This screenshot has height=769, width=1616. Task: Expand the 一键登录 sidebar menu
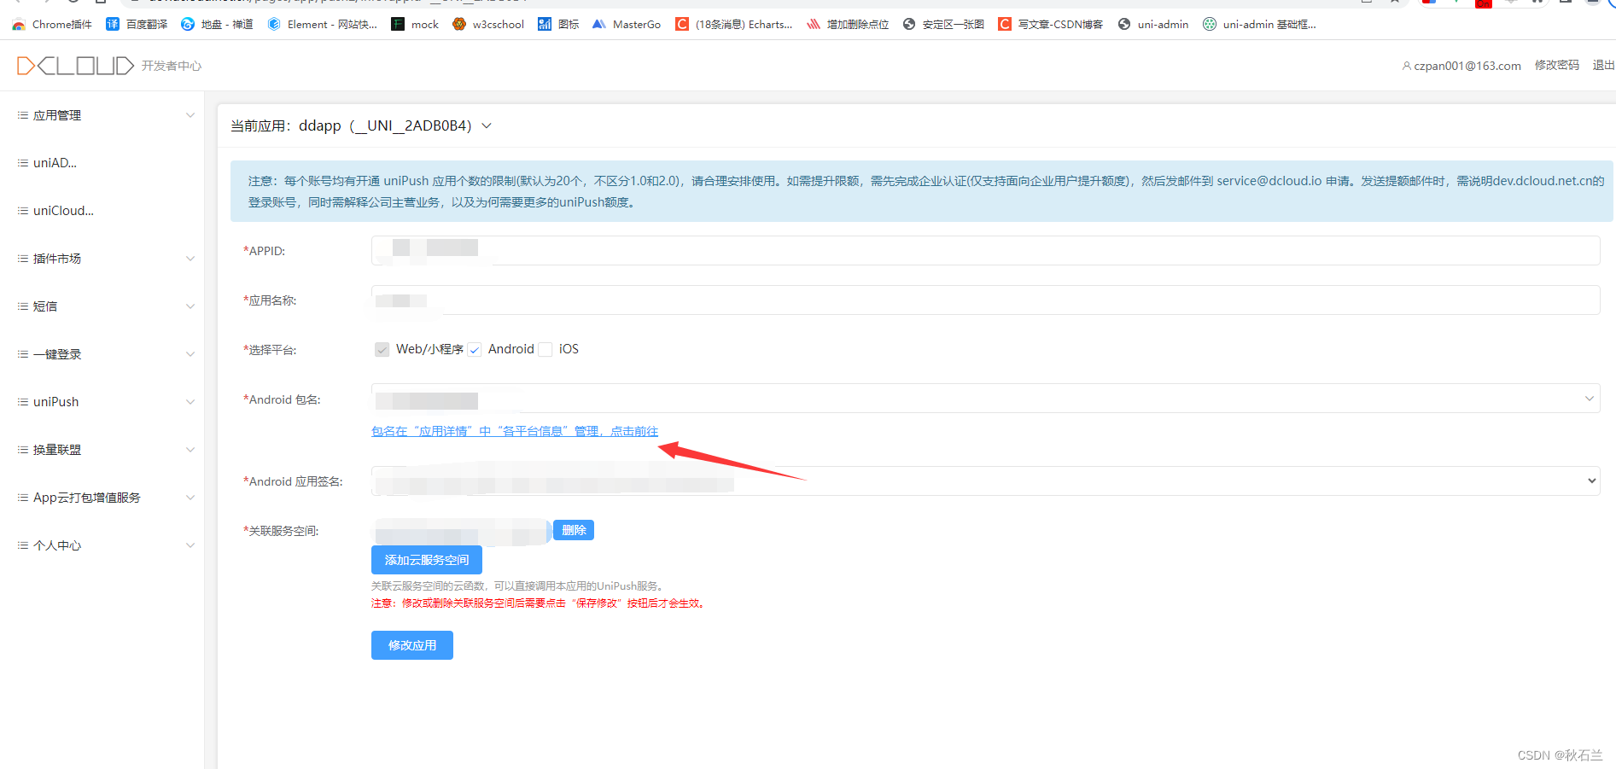point(102,354)
